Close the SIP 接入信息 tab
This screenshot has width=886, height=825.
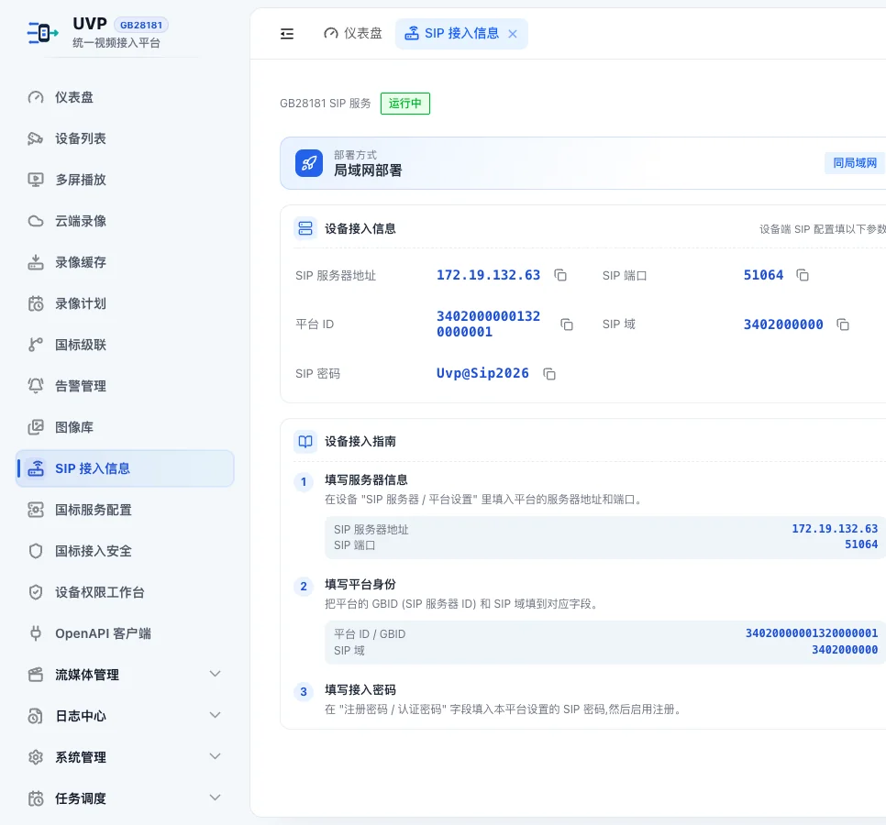coord(513,34)
